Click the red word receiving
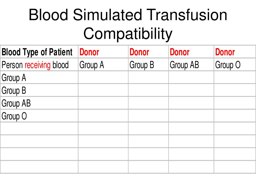Screen dimensions: 256x192 click(38, 65)
